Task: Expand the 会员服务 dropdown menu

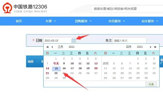Action: pos(117,21)
